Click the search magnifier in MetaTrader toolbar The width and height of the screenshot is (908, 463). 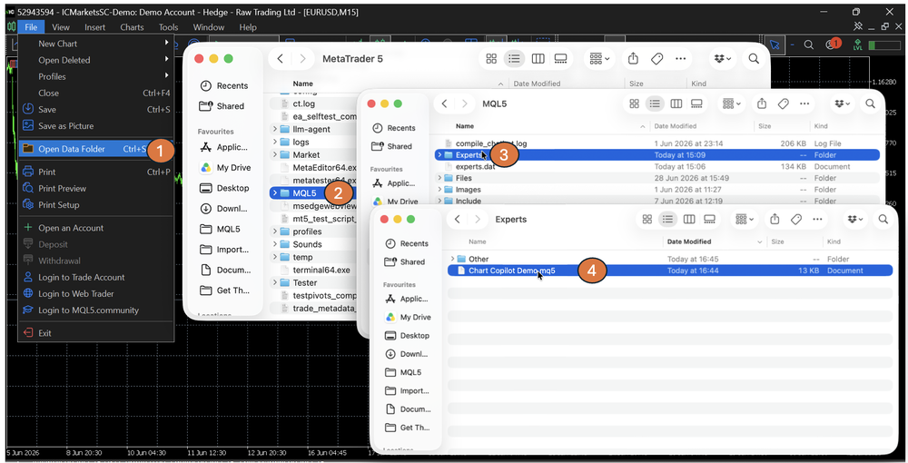click(809, 44)
